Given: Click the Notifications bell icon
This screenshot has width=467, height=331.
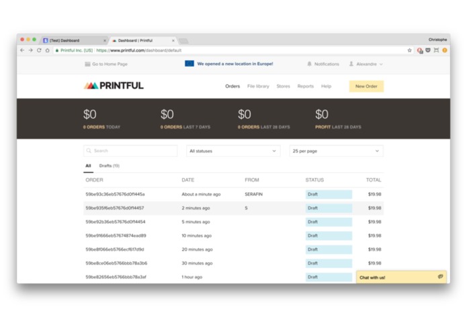Looking at the screenshot, I should pyautogui.click(x=310, y=64).
